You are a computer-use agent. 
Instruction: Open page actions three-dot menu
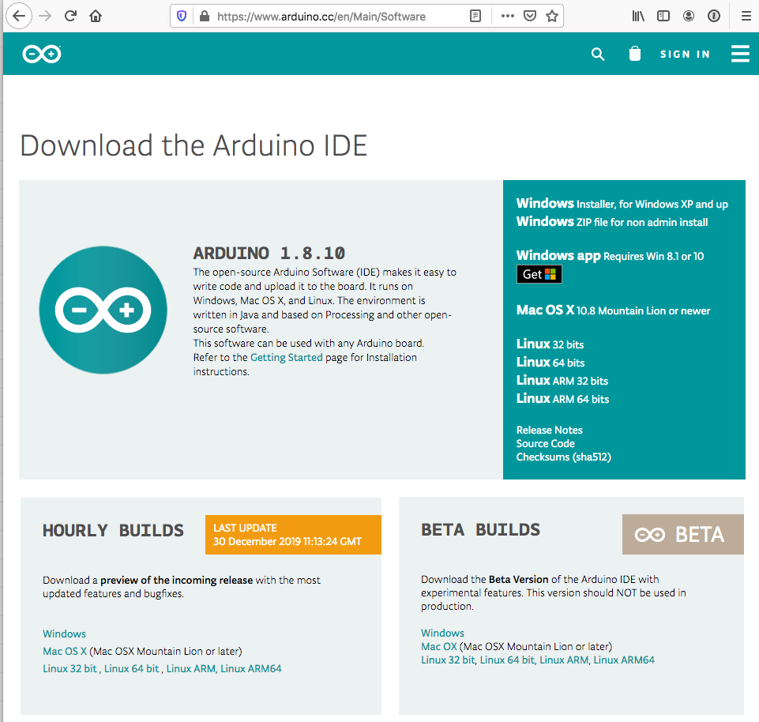(508, 17)
